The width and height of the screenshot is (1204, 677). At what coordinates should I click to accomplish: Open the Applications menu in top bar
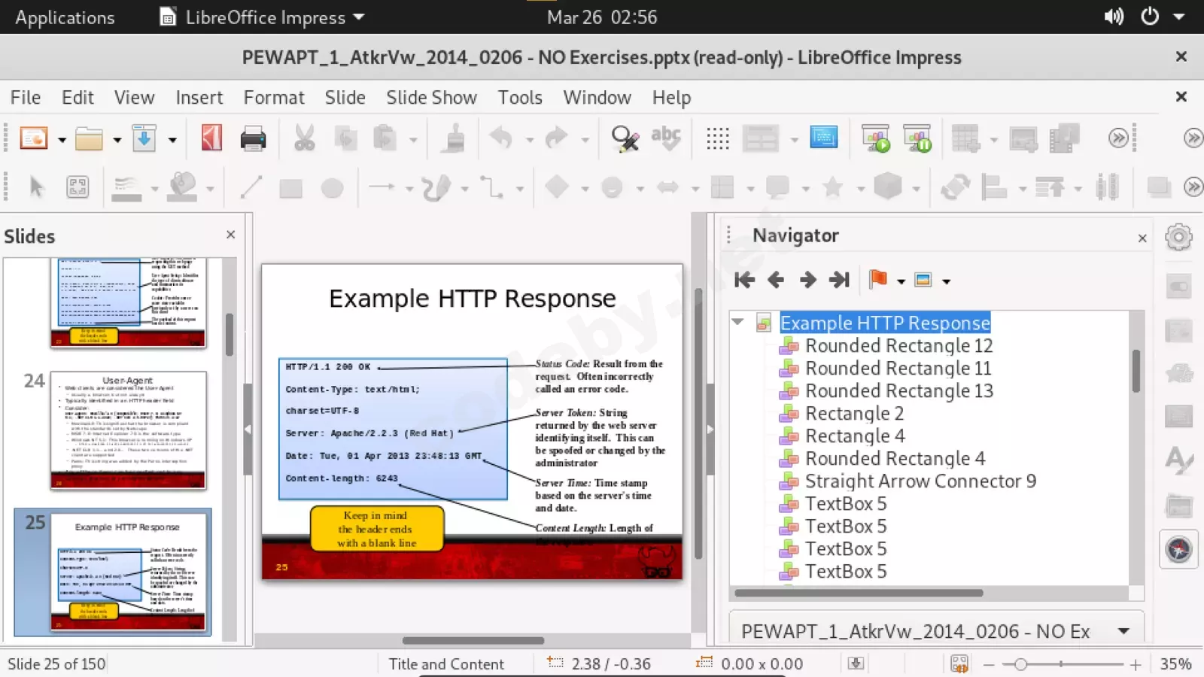pyautogui.click(x=65, y=17)
